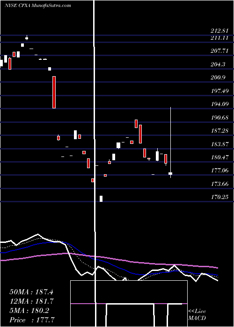This screenshot has width=234, height=327.
Task: Click the 212.81 price level label
Action: coord(219,31)
